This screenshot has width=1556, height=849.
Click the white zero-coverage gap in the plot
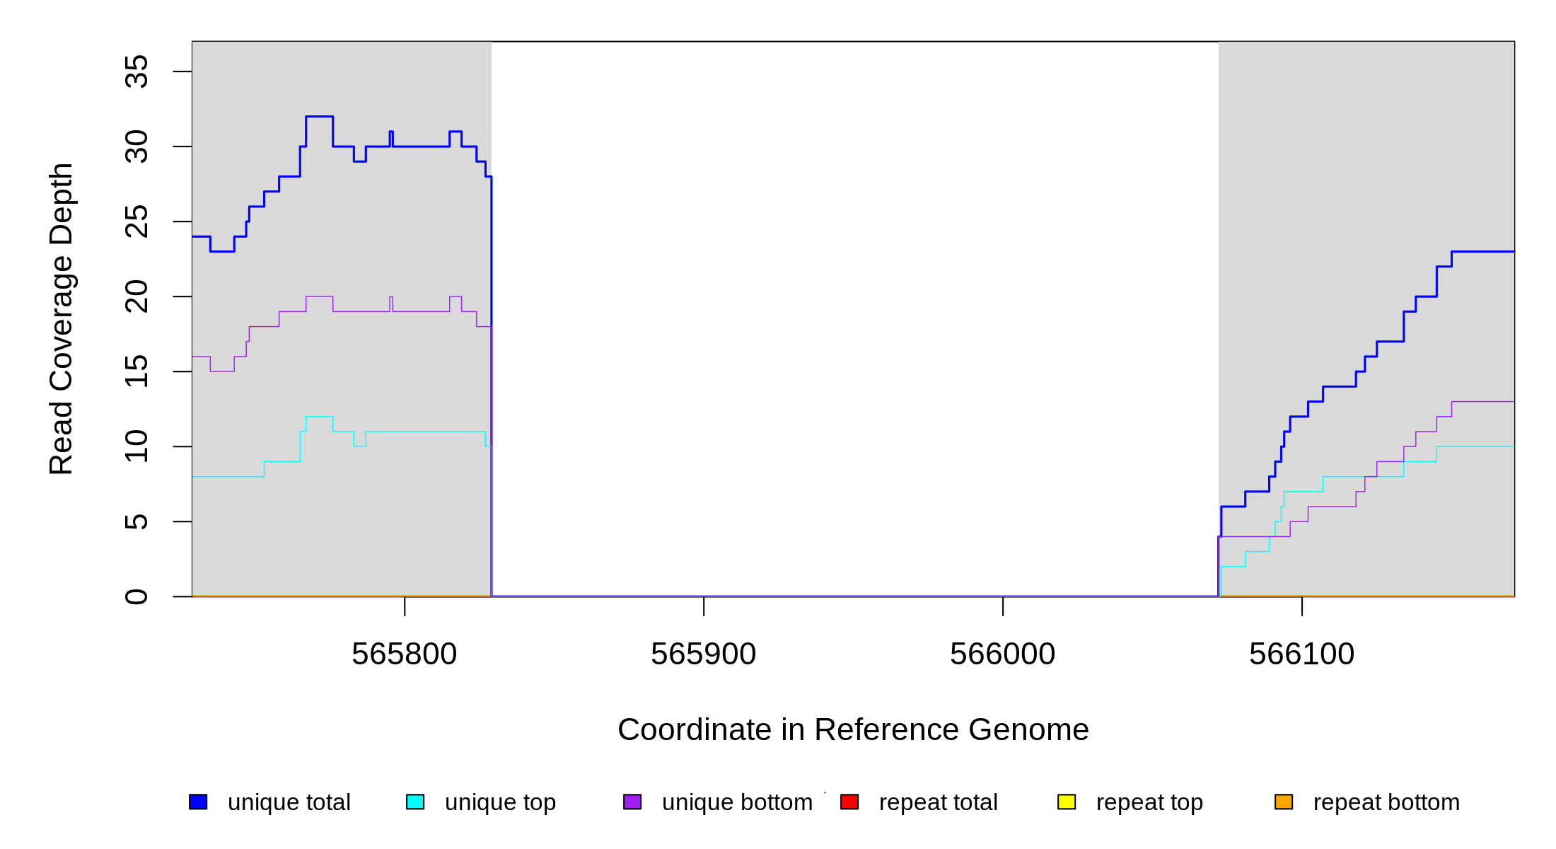(x=854, y=318)
